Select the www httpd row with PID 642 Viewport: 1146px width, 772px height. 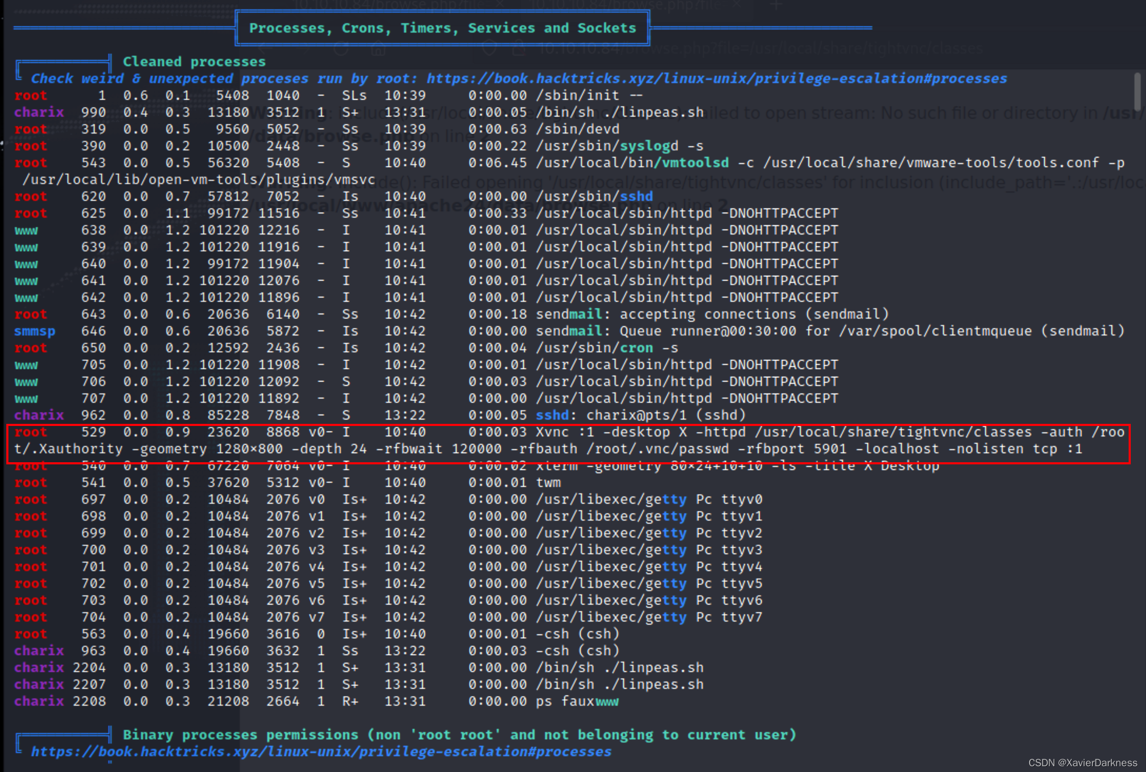click(426, 297)
